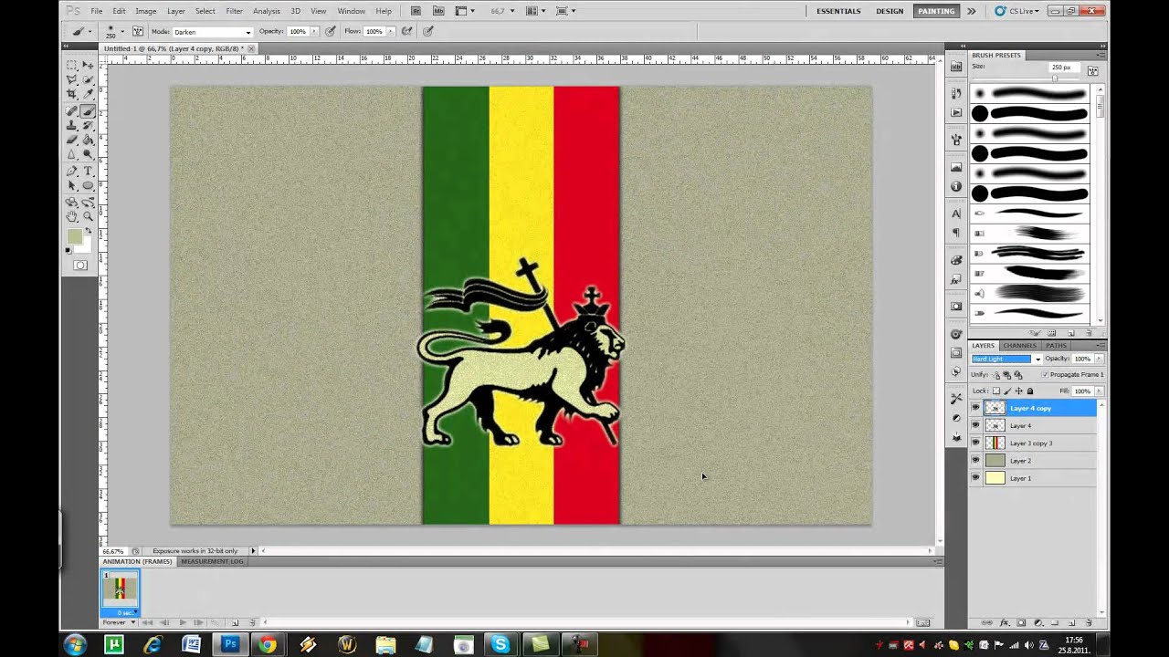Expand more workspaces chevron
This screenshot has width=1169, height=657.
tap(971, 11)
